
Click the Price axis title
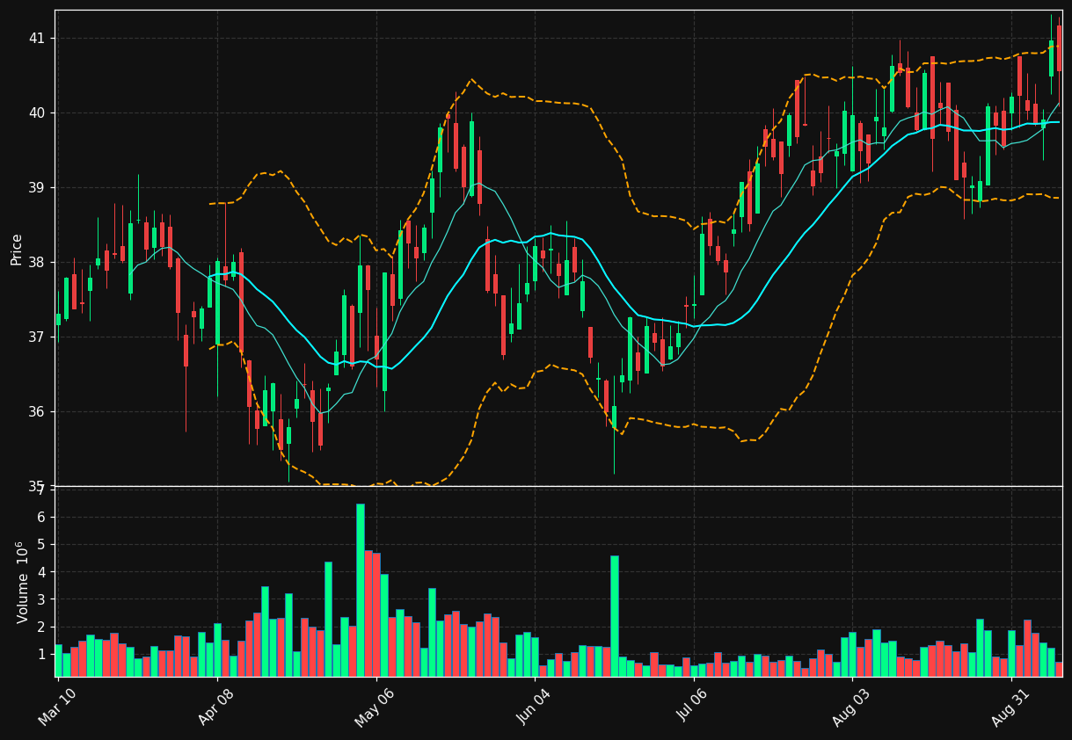coord(17,249)
